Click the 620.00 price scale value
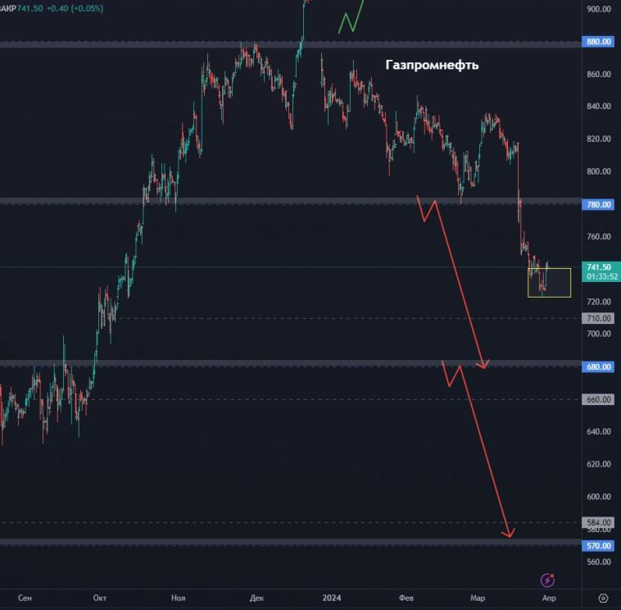The image size is (621, 610). pyautogui.click(x=599, y=464)
